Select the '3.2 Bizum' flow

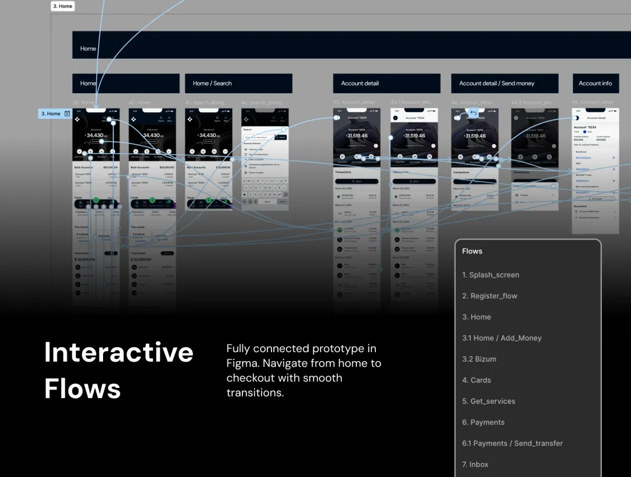point(479,359)
